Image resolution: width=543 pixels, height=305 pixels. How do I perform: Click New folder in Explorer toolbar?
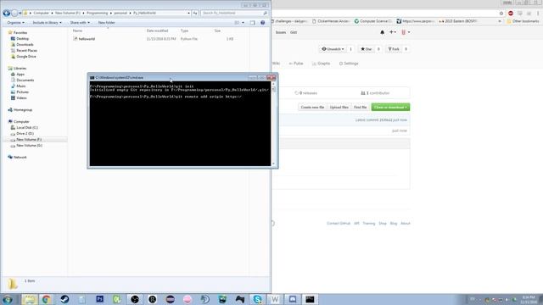tap(106, 23)
